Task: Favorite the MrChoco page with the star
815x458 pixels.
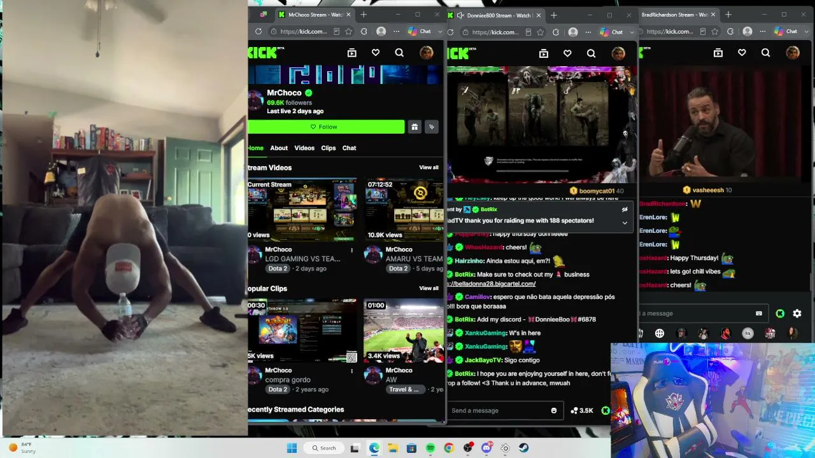Action: point(349,31)
